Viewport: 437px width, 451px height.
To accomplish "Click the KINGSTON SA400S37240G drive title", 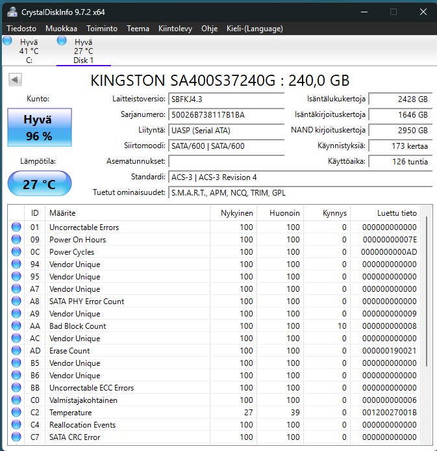I will 219,80.
